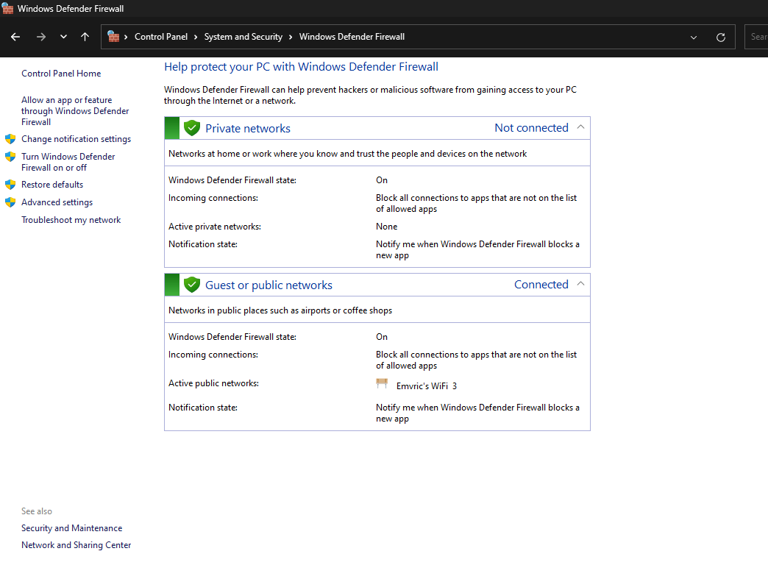Select System and Security in the breadcrumb
The height and width of the screenshot is (565, 768).
pyautogui.click(x=243, y=36)
